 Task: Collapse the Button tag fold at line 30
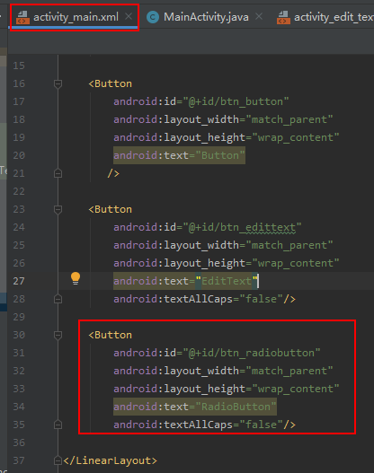coord(58,335)
